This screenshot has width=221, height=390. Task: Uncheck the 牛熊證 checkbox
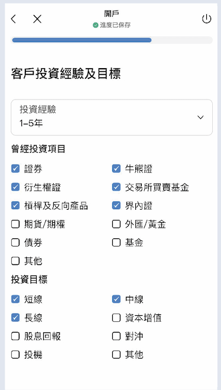coord(116,169)
